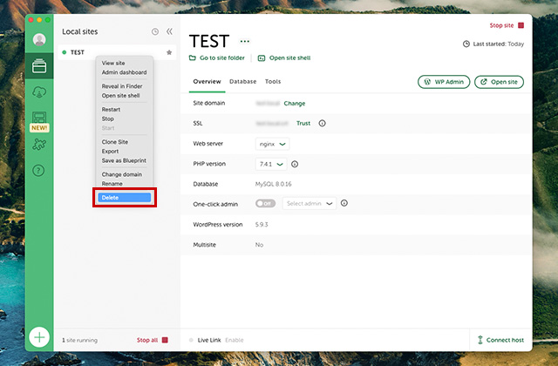Click the PHP version info icon

click(295, 164)
